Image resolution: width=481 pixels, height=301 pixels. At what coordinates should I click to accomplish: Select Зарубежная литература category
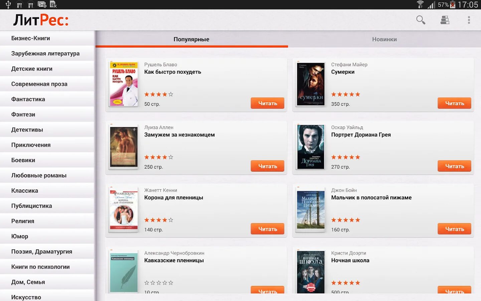47,54
